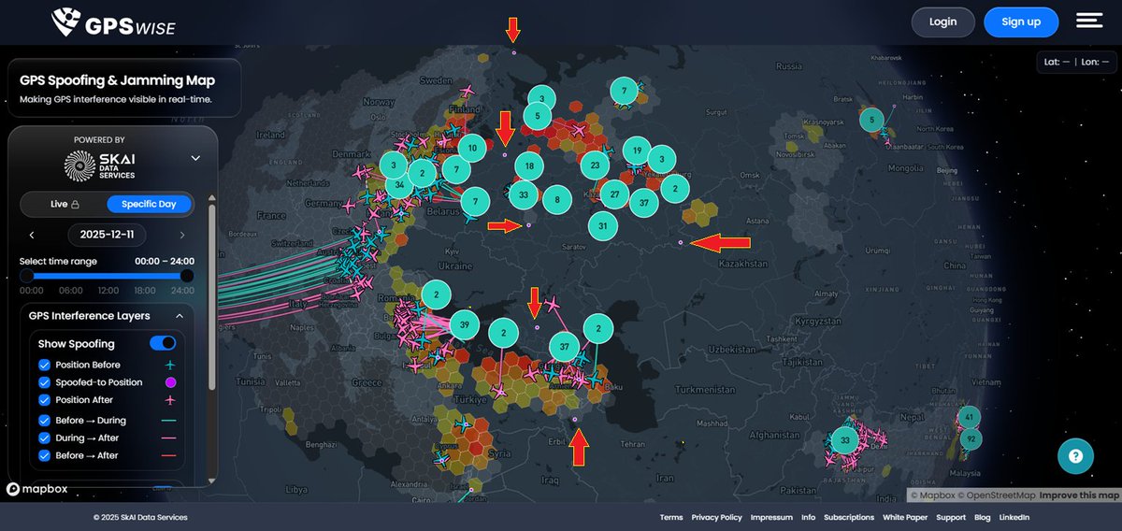The image size is (1122, 531).
Task: Open Subscriptions footer link
Action: (x=849, y=517)
